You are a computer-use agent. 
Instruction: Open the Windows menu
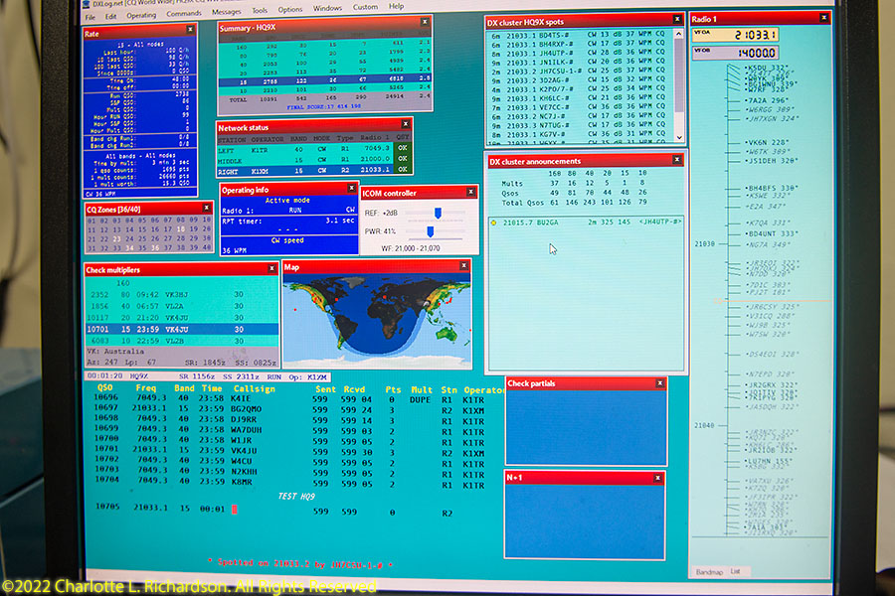pos(327,8)
